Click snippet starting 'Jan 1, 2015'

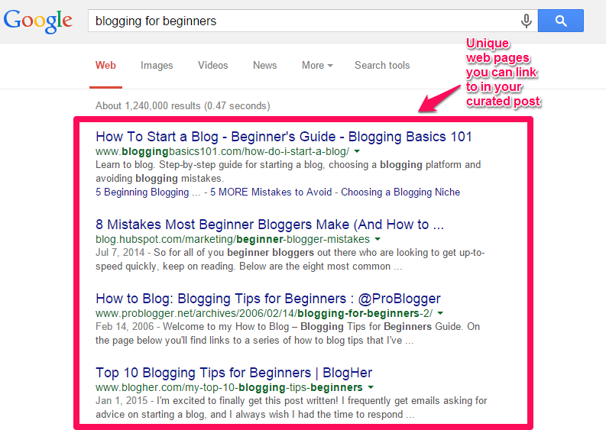point(291,408)
